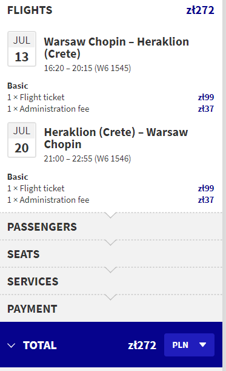The width and height of the screenshot is (226, 371).
Task: Click the JUL 13 date badge
Action: click(22, 49)
